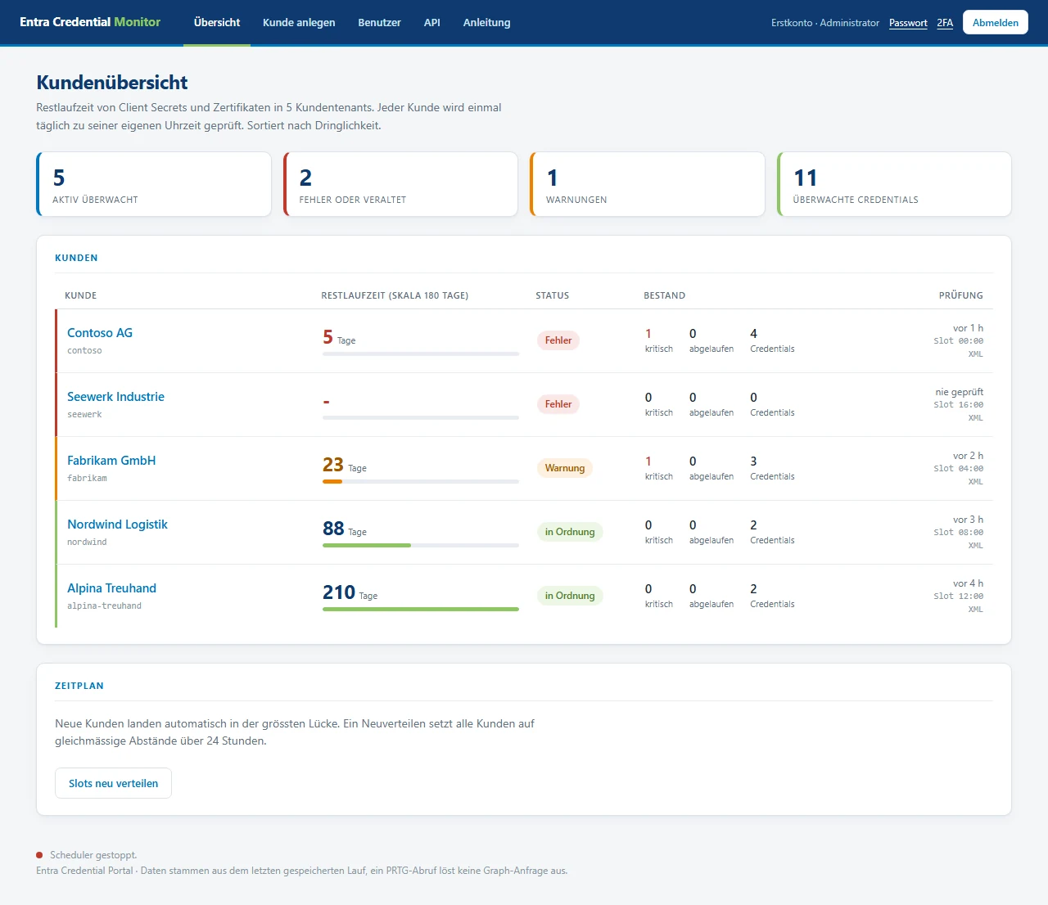This screenshot has height=905, width=1048.
Task: Open customer Nordwind Logistik
Action: click(x=117, y=525)
